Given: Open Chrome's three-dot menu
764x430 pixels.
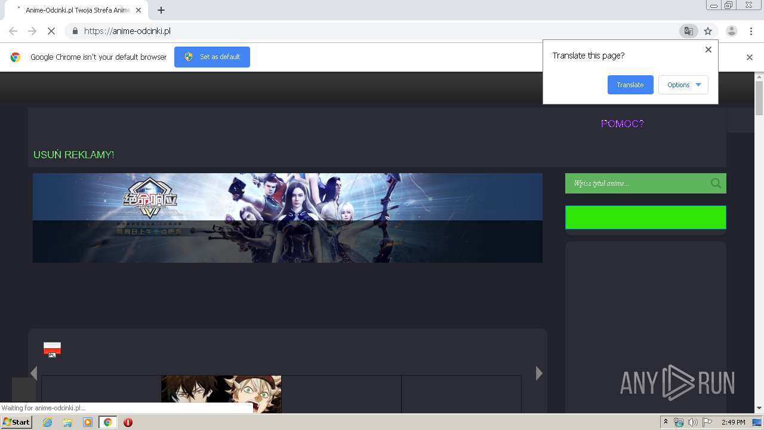Looking at the screenshot, I should pos(751,31).
